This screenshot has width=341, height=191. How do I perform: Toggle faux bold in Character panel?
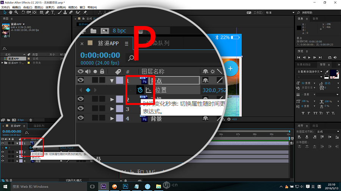(303, 113)
